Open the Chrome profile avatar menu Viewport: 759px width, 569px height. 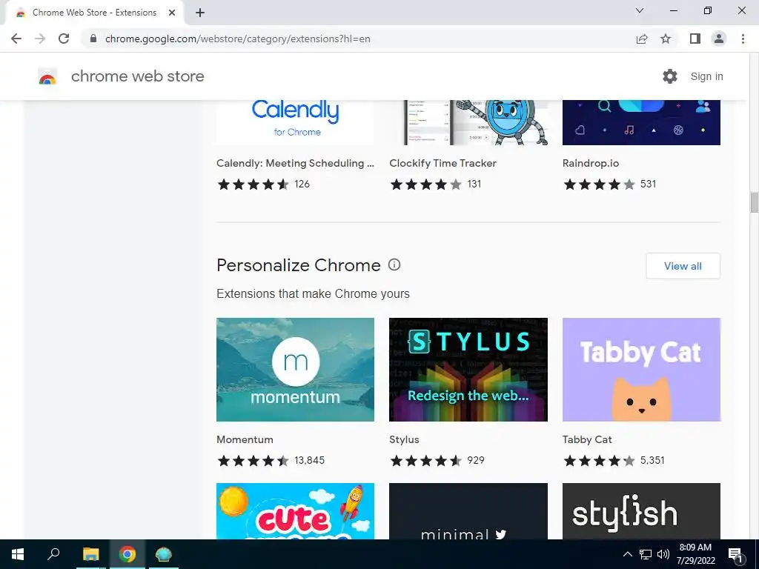pos(719,39)
